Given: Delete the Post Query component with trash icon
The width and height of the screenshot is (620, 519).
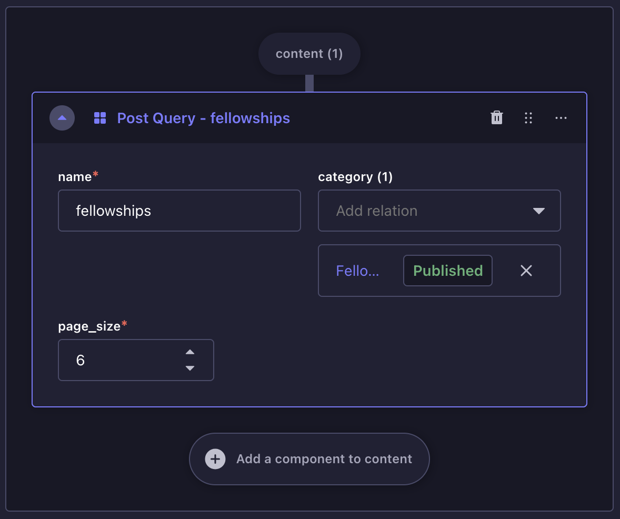Looking at the screenshot, I should coord(497,118).
